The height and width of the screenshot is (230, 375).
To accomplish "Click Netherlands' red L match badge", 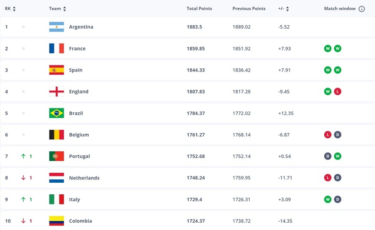I will tap(328, 178).
